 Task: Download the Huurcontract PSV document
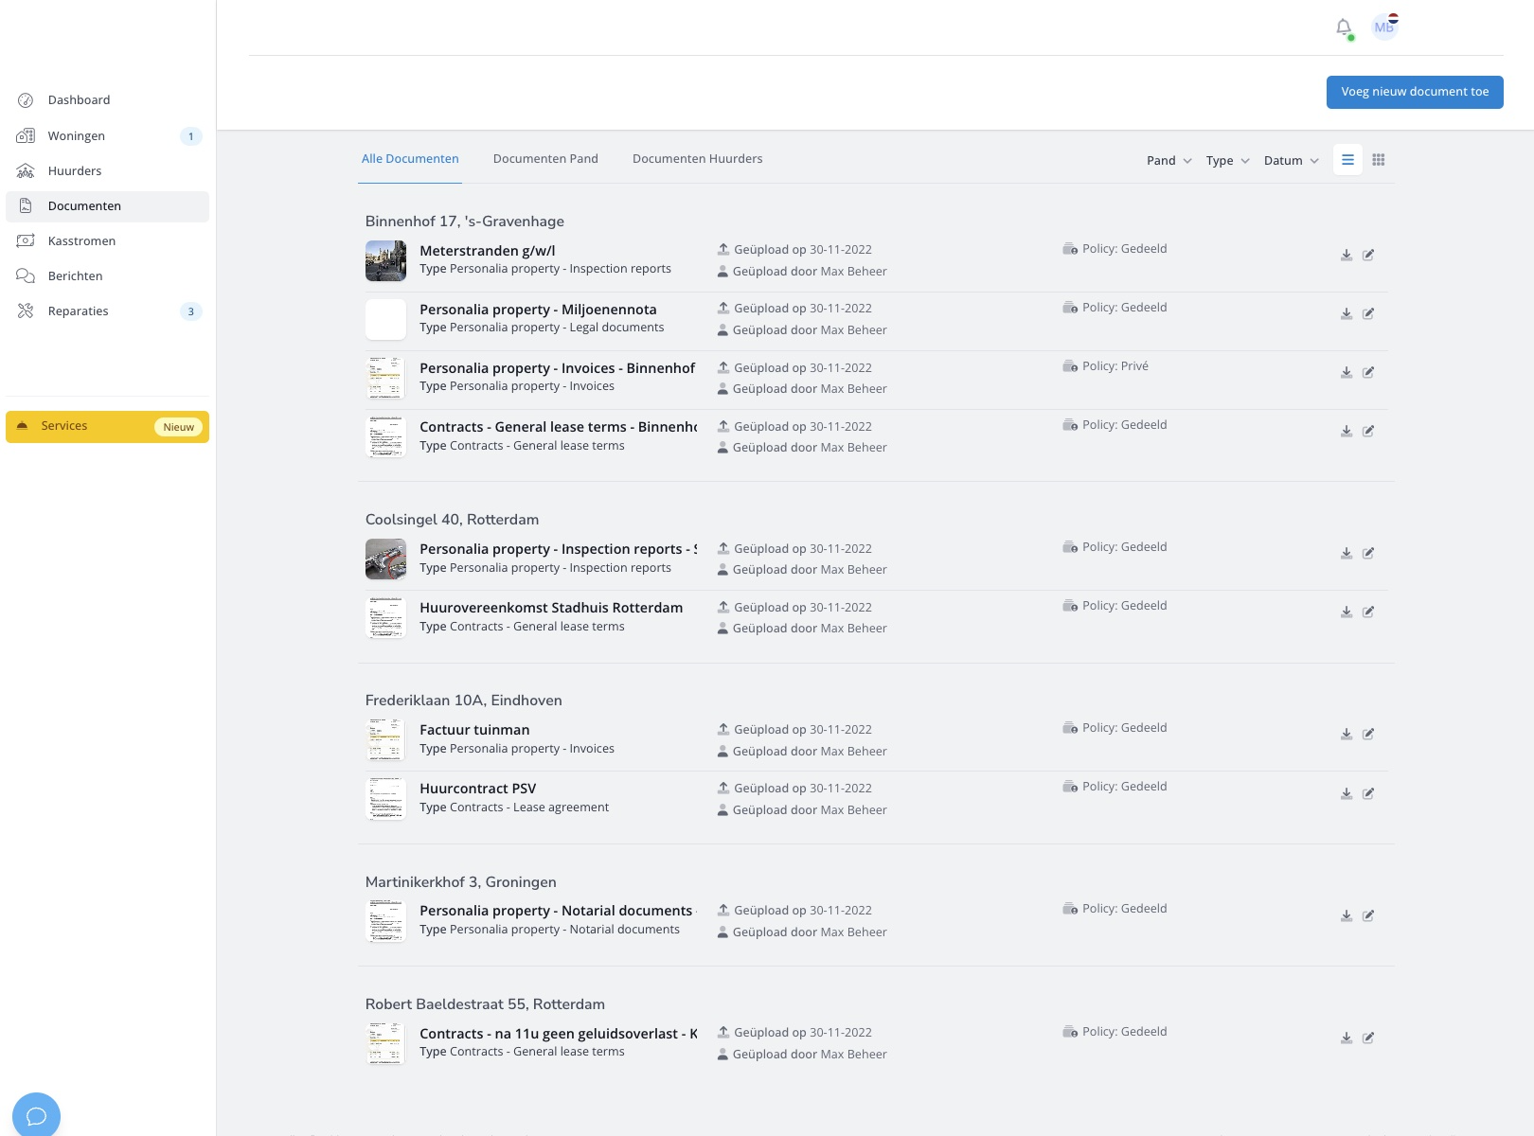(1347, 794)
